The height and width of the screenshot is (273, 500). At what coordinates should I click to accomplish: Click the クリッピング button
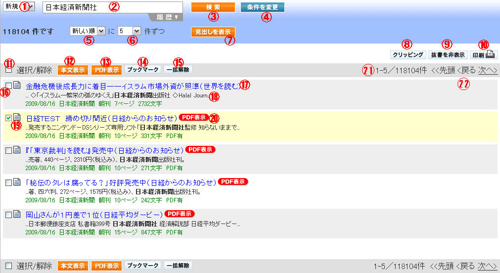point(408,55)
